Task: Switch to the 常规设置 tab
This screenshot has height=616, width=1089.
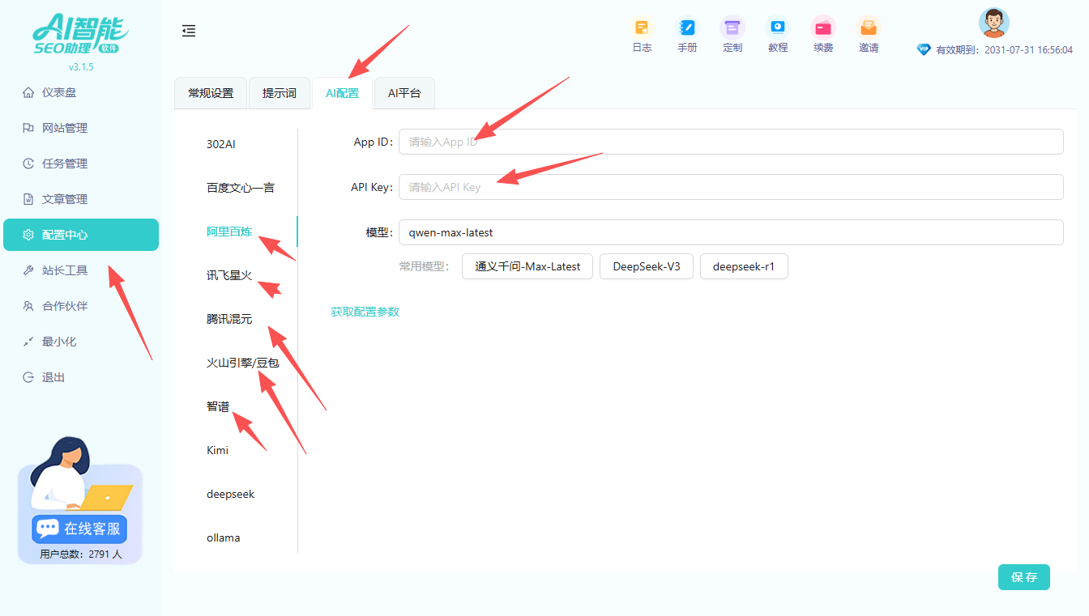Action: [x=211, y=93]
